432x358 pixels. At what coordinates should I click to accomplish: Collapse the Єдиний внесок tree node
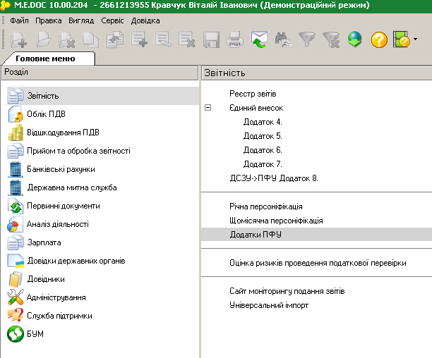208,108
